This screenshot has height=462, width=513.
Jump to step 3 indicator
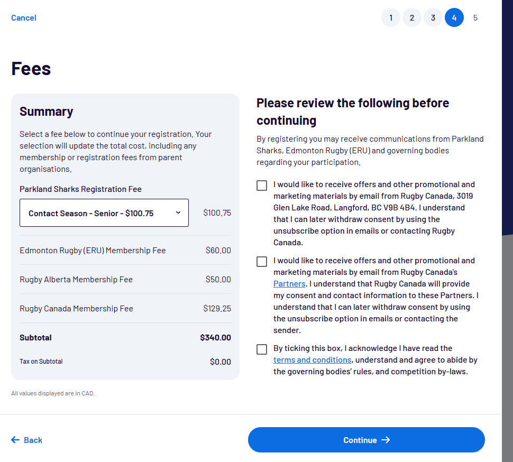coord(433,18)
